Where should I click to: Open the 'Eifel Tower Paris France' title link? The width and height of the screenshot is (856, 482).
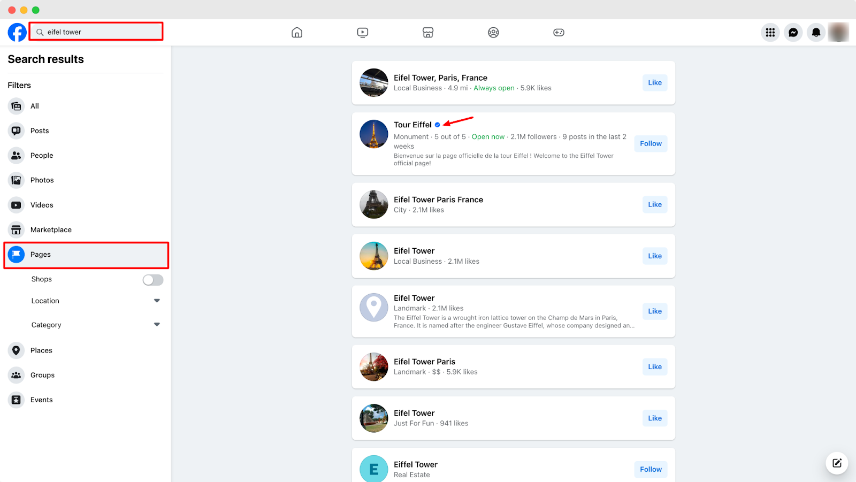438,200
